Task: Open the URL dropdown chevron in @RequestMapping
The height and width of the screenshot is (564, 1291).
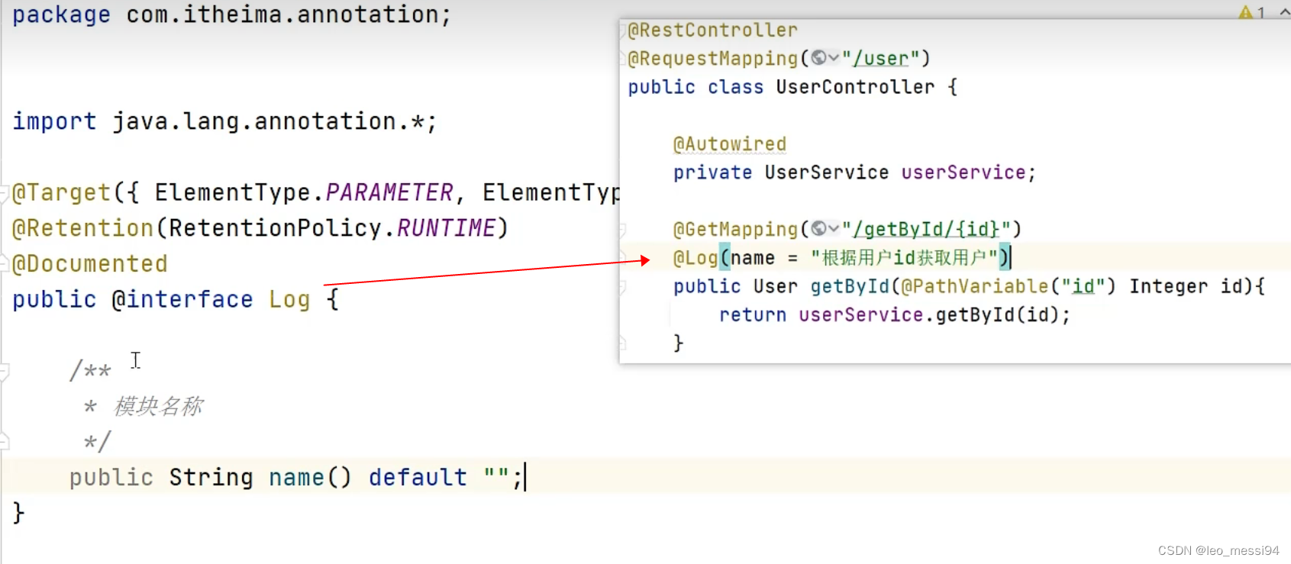Action: (834, 58)
